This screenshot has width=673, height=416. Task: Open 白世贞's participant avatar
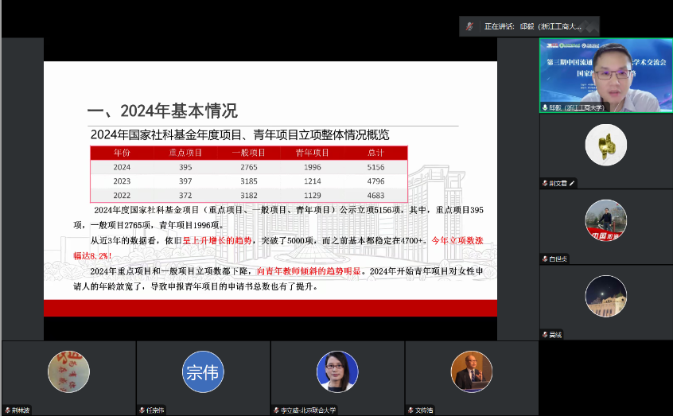pos(605,220)
